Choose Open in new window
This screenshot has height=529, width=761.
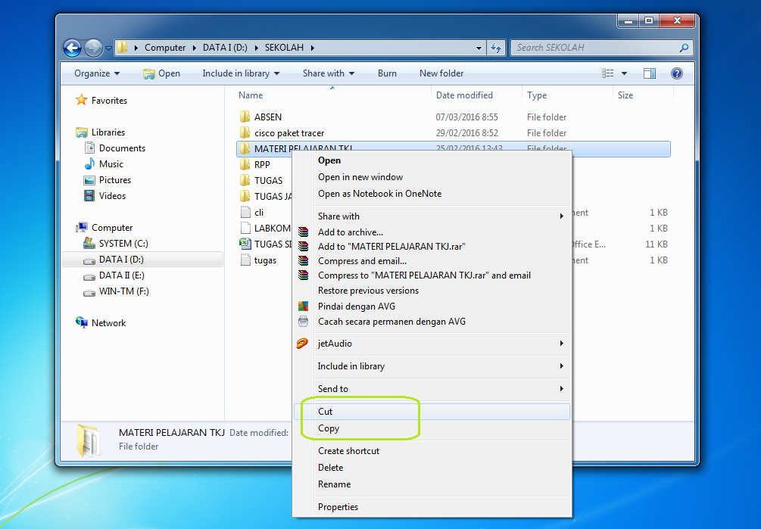(432, 177)
